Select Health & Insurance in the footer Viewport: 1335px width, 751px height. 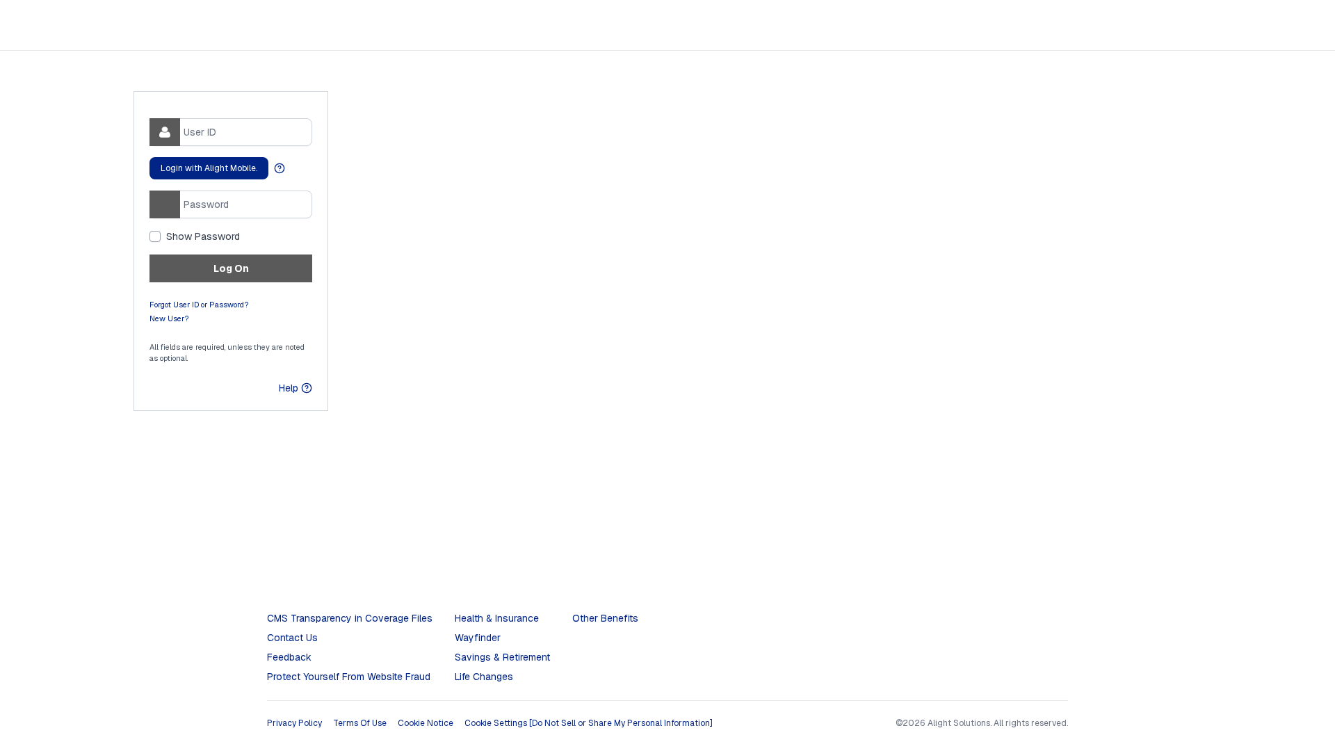pyautogui.click(x=496, y=618)
